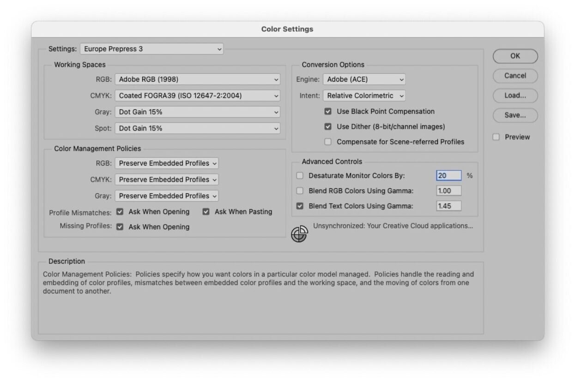Uncheck Ask When Pasting for profile mismatches
This screenshot has width=575, height=382.
click(x=206, y=212)
